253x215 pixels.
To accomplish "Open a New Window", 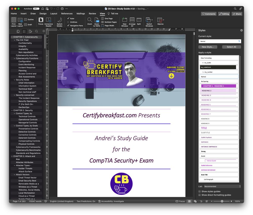I will click(x=124, y=20).
